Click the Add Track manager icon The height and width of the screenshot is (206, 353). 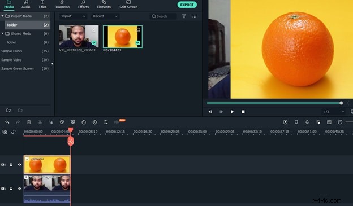coord(5,132)
